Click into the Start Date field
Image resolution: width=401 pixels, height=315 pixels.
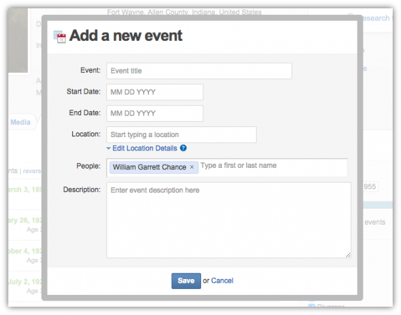tap(155, 92)
